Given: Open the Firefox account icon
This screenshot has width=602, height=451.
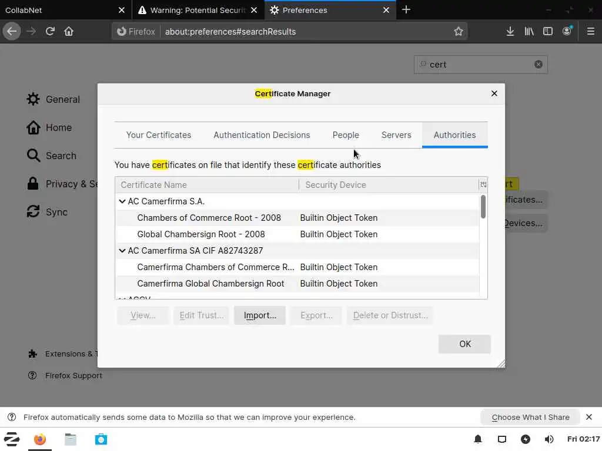Looking at the screenshot, I should pyautogui.click(x=567, y=32).
